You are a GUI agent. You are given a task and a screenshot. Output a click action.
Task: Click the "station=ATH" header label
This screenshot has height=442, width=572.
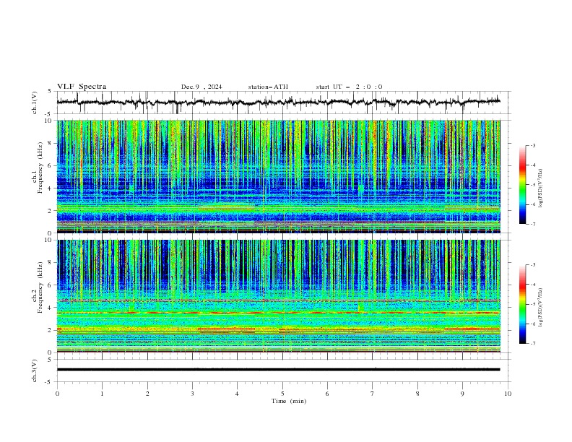[268, 87]
